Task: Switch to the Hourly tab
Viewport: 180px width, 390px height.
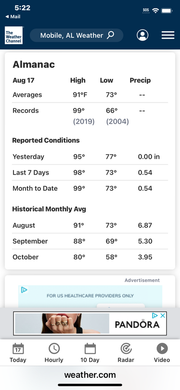Action: click(x=54, y=353)
